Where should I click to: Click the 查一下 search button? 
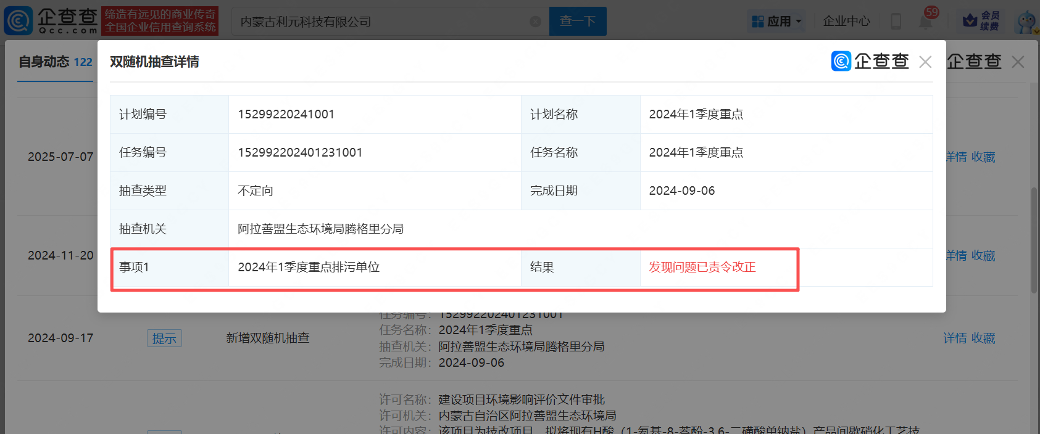[578, 21]
